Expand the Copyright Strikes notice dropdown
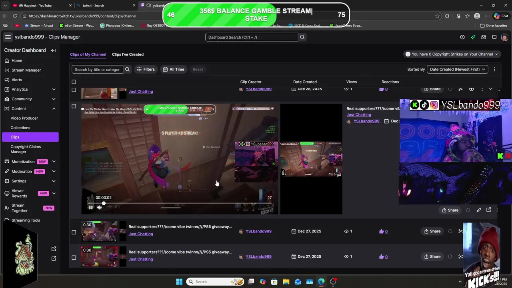This screenshot has height=288, width=512. point(452,54)
